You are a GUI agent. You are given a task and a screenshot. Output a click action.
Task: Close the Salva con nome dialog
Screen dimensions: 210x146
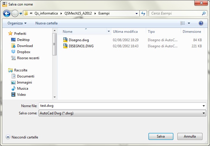click(201, 3)
